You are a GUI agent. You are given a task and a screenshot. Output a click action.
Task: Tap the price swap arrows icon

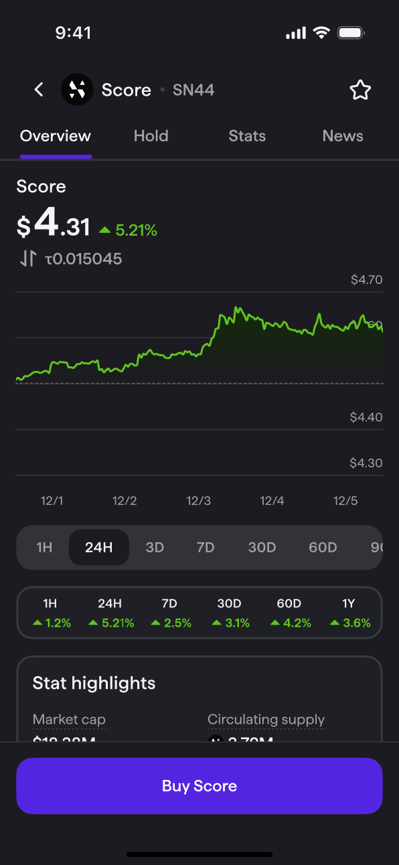click(x=27, y=258)
